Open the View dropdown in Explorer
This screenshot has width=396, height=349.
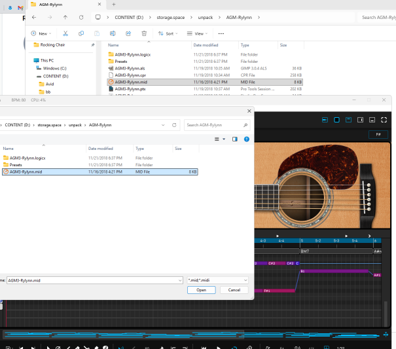coord(197,33)
